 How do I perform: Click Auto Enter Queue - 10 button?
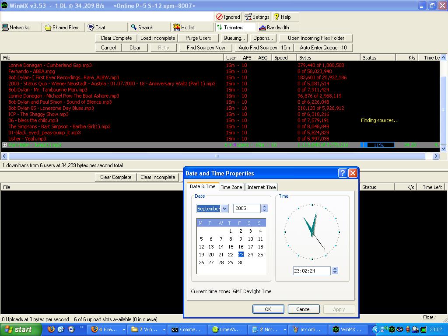pyautogui.click(x=323, y=48)
